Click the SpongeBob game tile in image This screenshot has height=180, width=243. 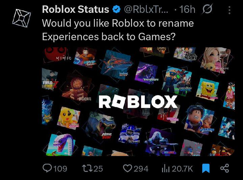pyautogui.click(x=208, y=89)
